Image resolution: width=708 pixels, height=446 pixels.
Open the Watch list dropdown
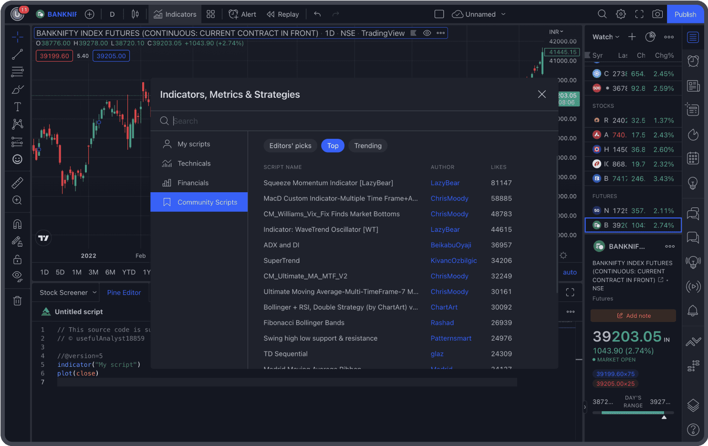click(x=606, y=37)
